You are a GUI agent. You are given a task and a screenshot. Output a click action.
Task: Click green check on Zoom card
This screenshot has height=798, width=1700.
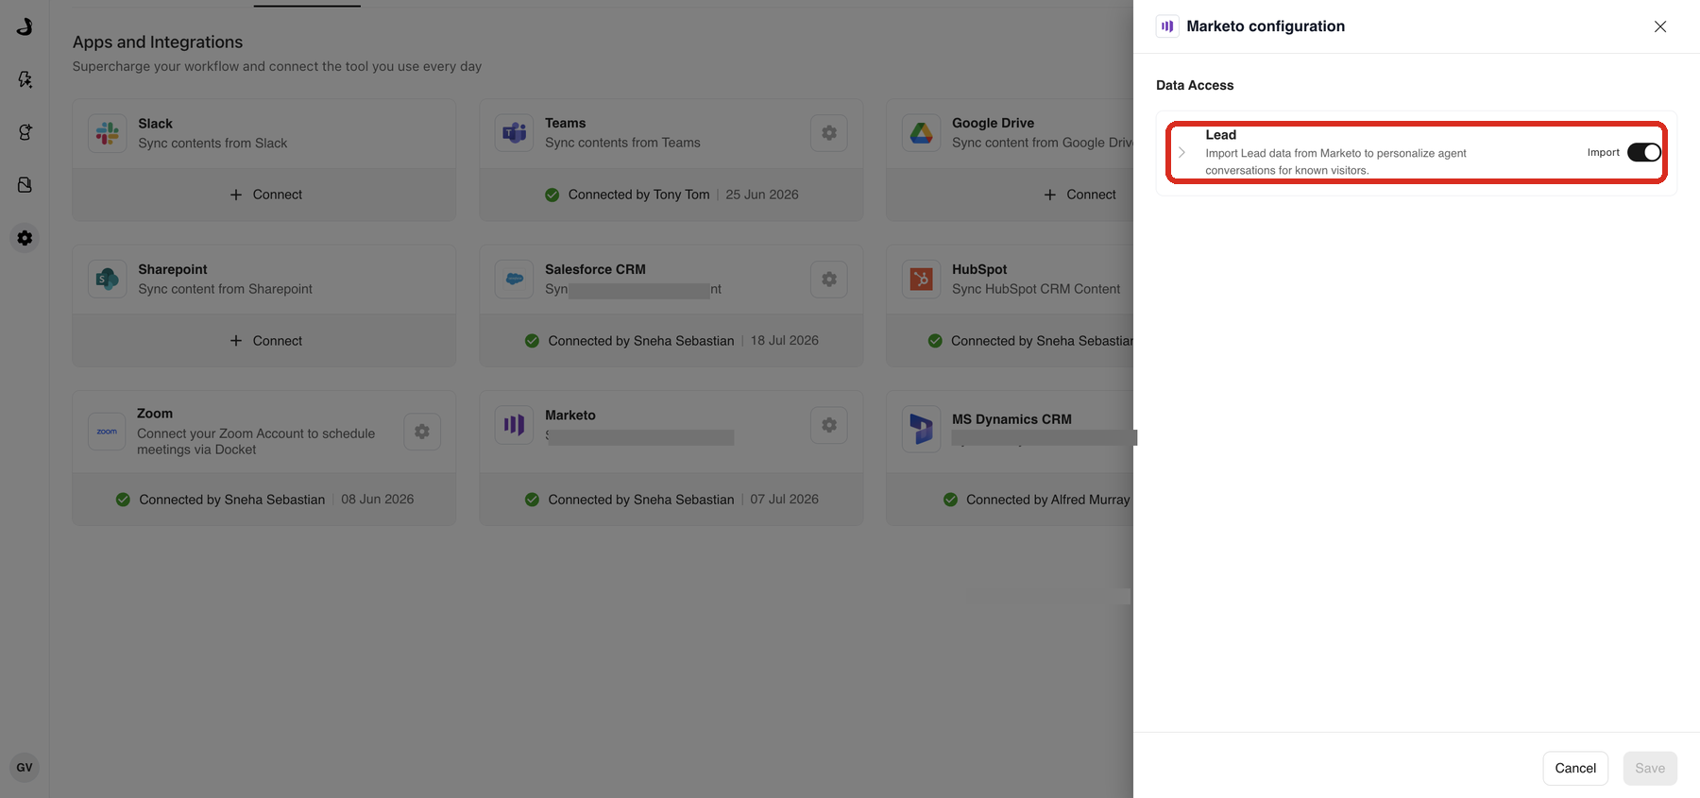click(123, 500)
